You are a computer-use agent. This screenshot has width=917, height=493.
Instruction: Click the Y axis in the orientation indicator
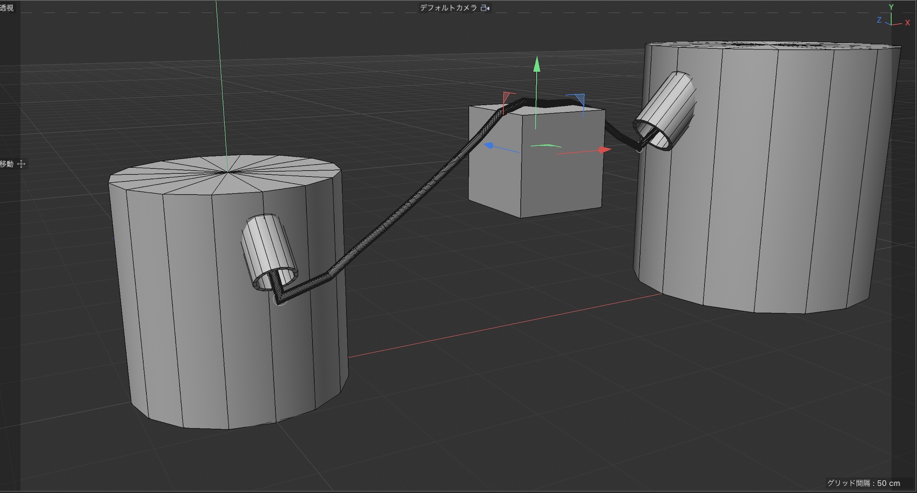coord(891,7)
